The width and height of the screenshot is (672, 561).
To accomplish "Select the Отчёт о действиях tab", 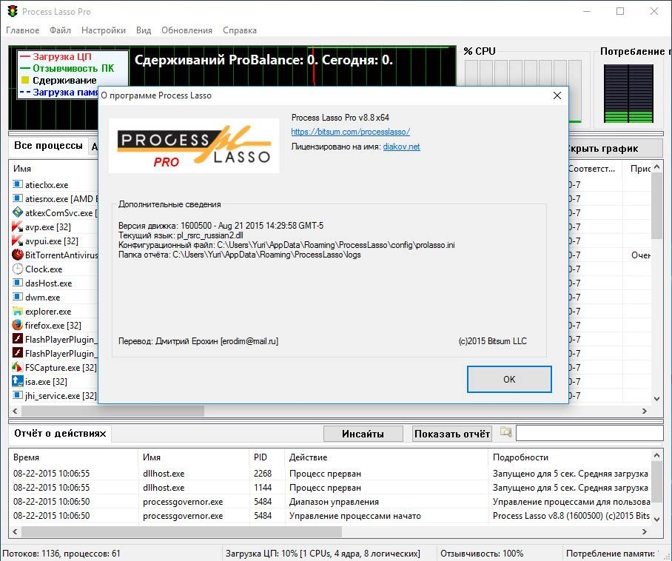I will (x=59, y=433).
